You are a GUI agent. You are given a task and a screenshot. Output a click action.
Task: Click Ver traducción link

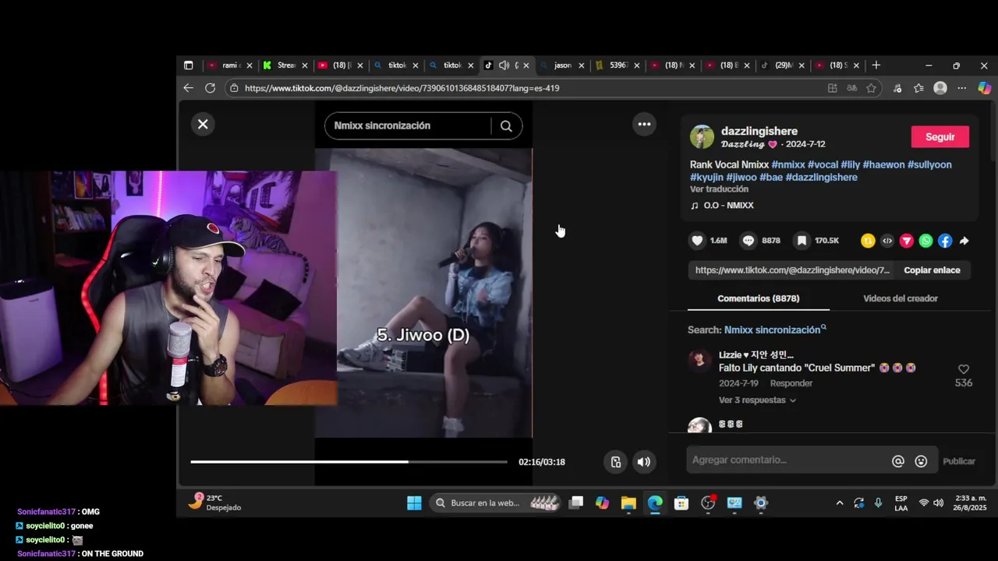point(719,189)
